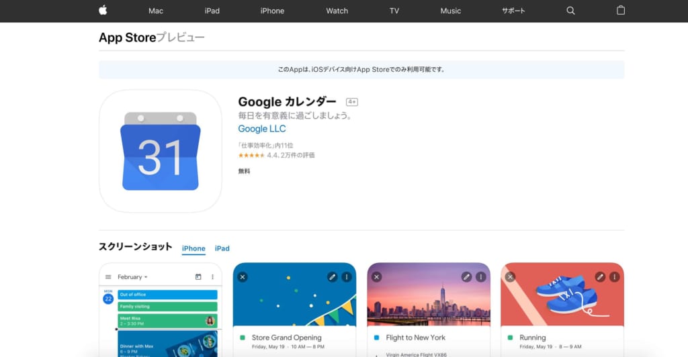Click the 毎日を有意義に過ごしましょう subtitle
The image size is (688, 357).
(x=295, y=115)
